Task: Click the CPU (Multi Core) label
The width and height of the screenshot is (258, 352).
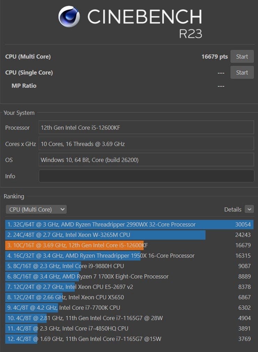Action: point(28,57)
